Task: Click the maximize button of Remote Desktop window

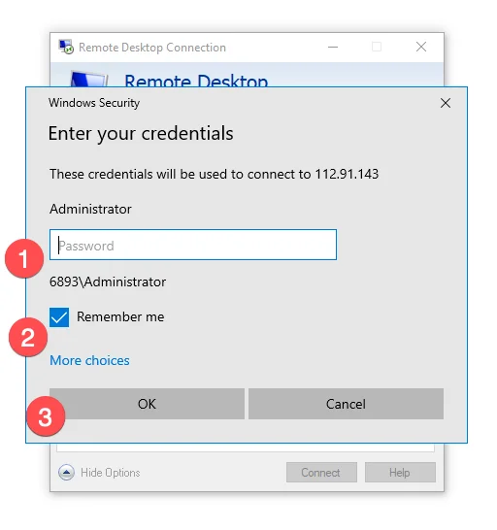Action: pyautogui.click(x=377, y=47)
